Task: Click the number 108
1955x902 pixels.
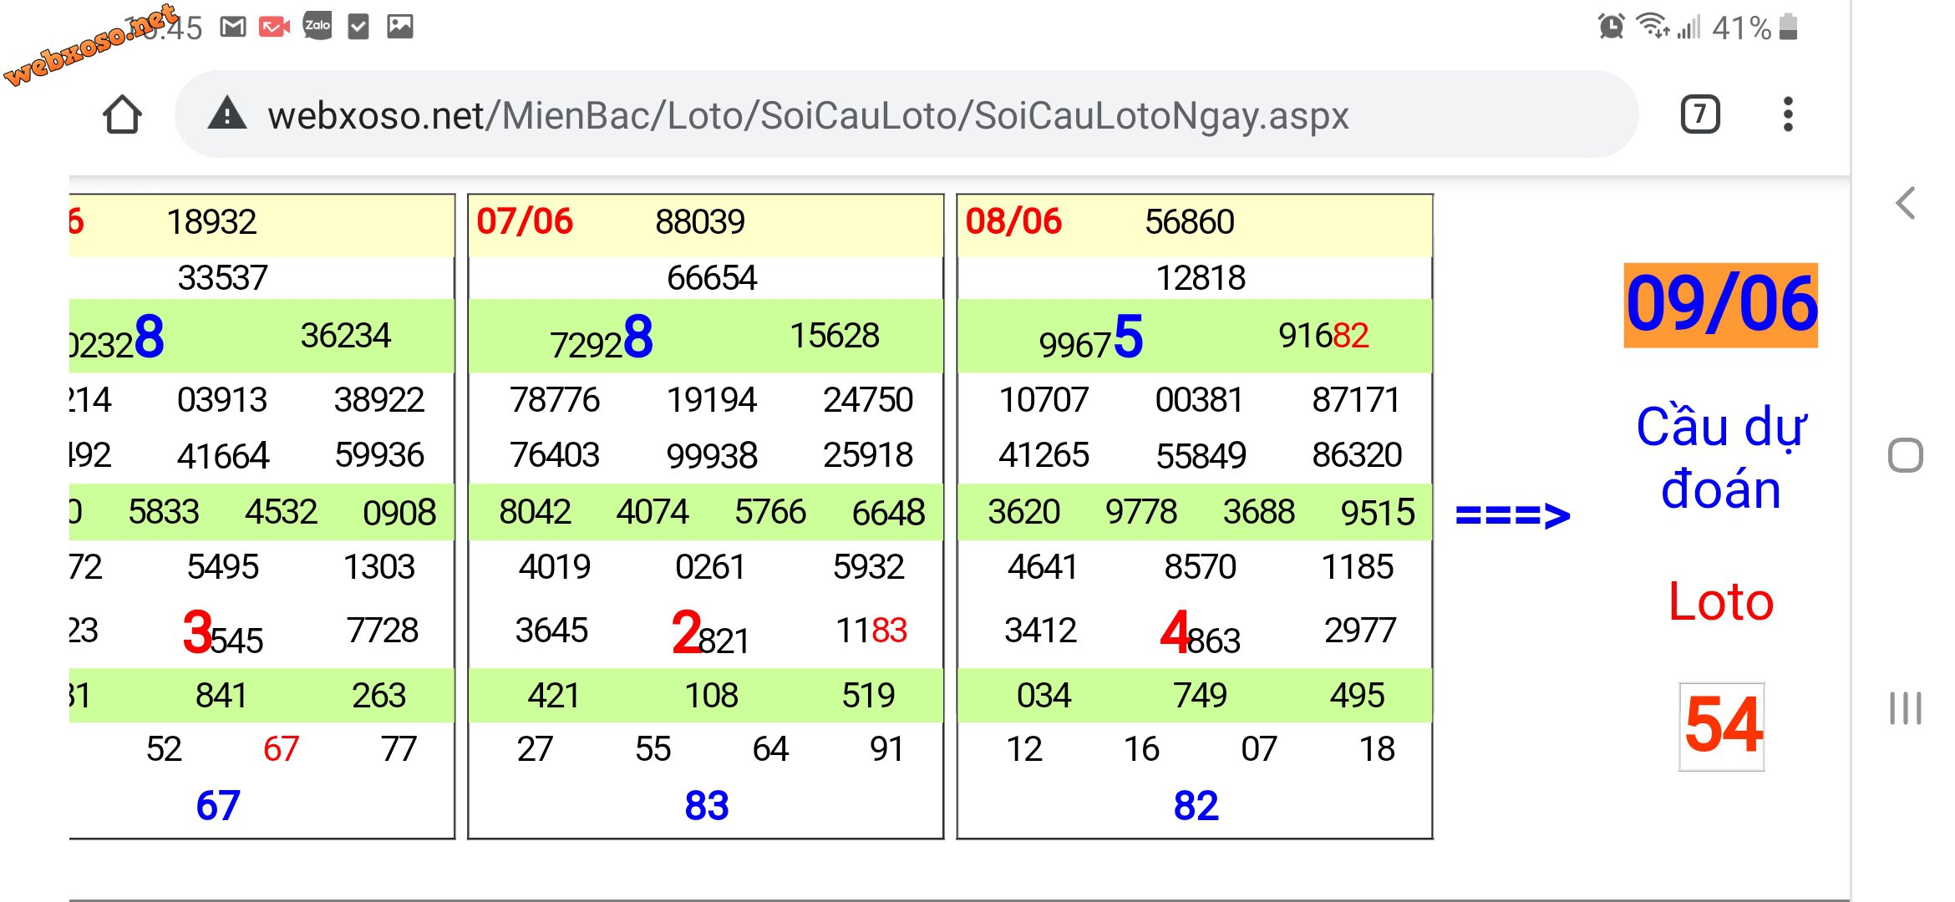Action: 711,695
